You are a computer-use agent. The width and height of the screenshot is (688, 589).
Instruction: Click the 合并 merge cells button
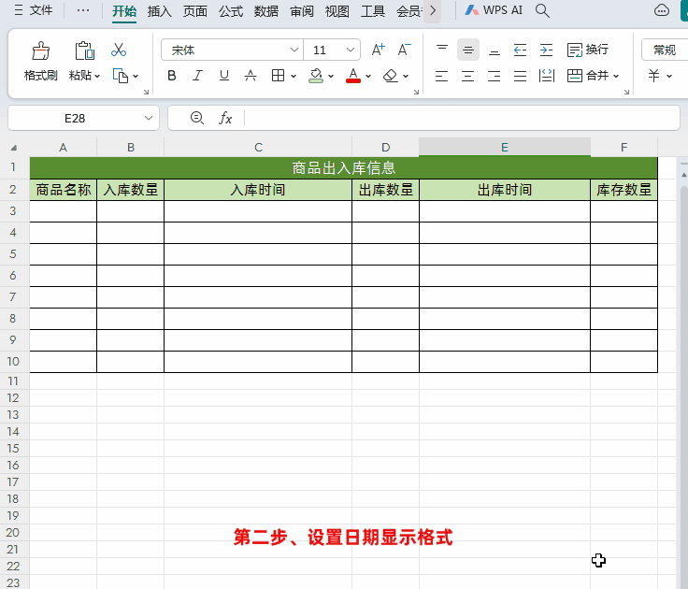(588, 76)
